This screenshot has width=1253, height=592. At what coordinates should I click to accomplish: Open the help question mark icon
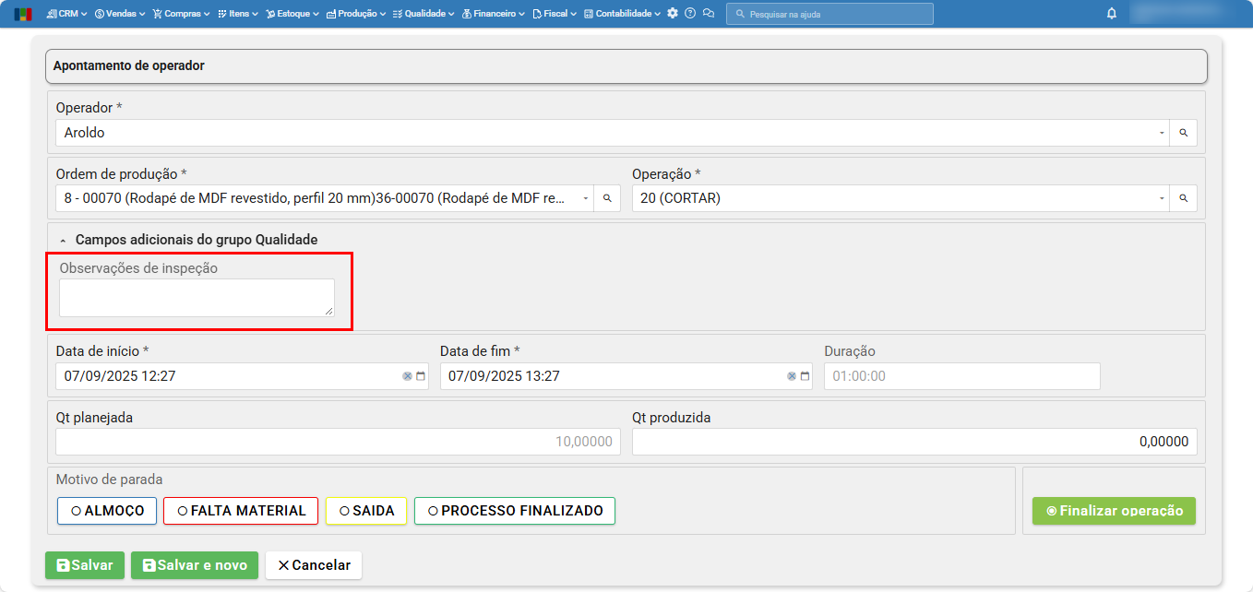click(690, 14)
